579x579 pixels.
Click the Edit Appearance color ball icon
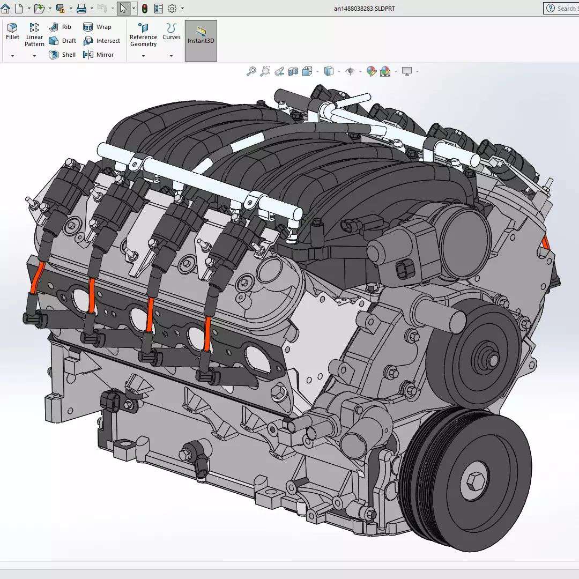(371, 71)
